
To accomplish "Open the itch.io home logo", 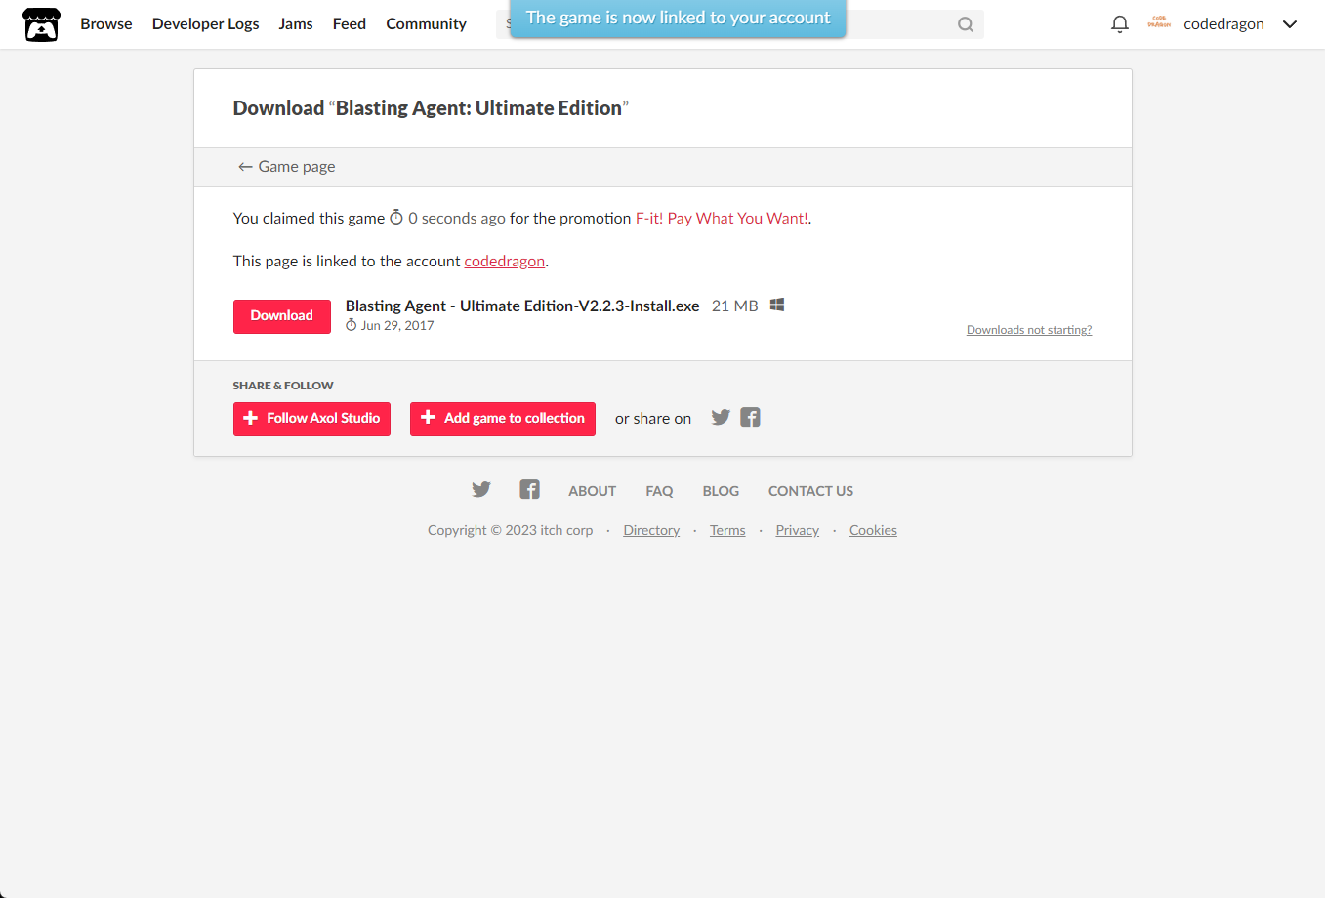I will pos(41,24).
